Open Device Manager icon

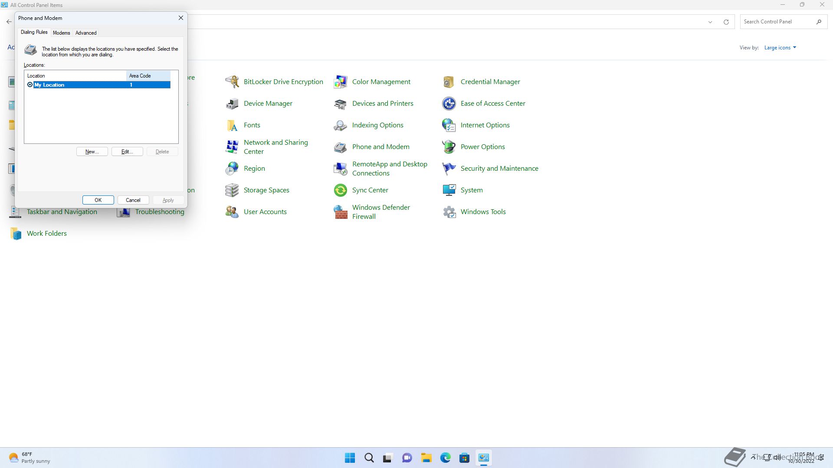coord(232,103)
